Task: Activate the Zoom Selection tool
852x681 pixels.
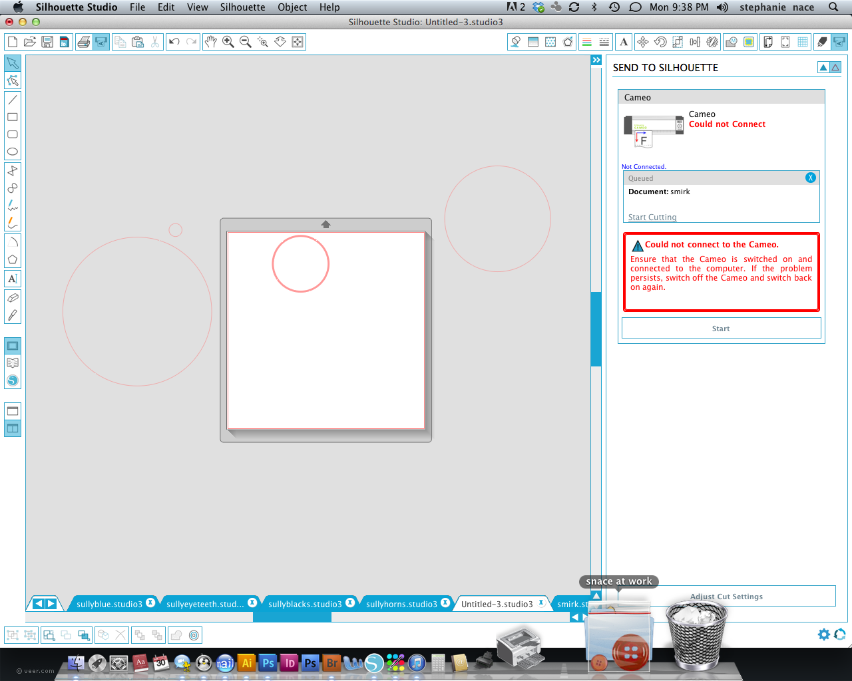Action: pyautogui.click(x=262, y=42)
